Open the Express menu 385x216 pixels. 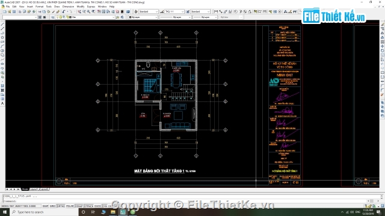tap(91, 7)
